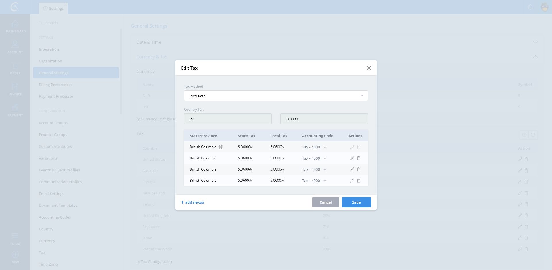This screenshot has height=270, width=552.
Task: Click the GST country tax name field
Action: point(227,119)
